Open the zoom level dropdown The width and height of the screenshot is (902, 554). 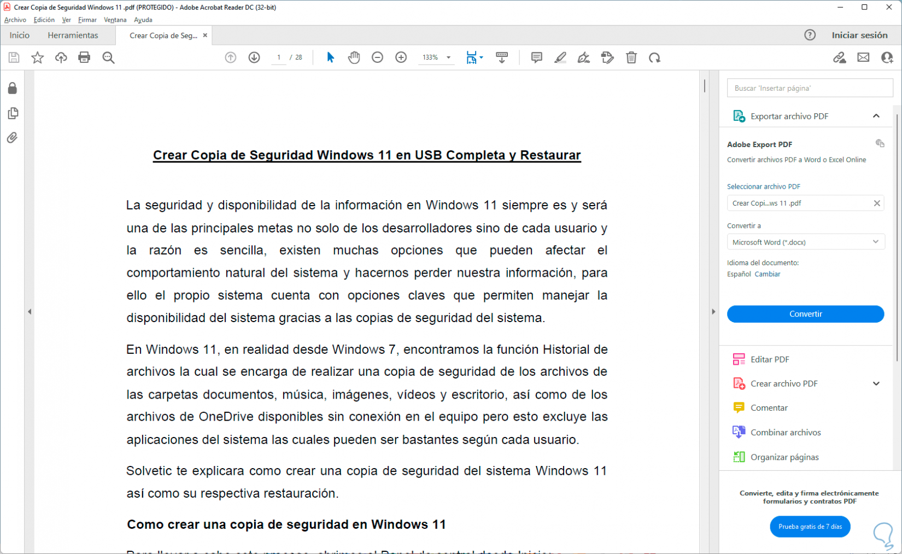point(449,57)
